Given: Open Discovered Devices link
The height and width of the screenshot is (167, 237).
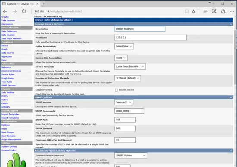Looking at the screenshot, I should click(x=11, y=71).
